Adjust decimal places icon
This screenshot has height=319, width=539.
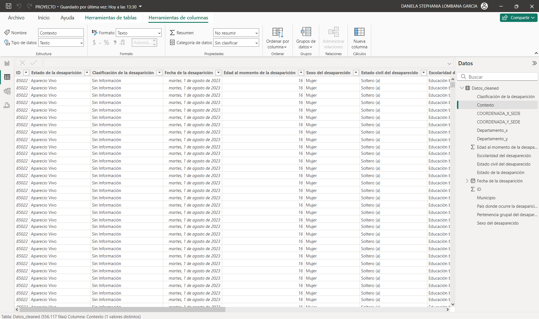(122, 42)
